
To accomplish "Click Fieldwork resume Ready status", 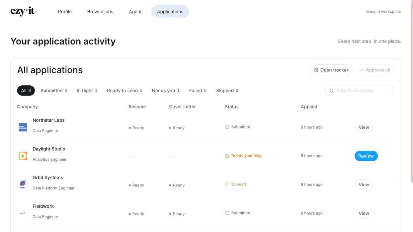I will (x=136, y=214).
